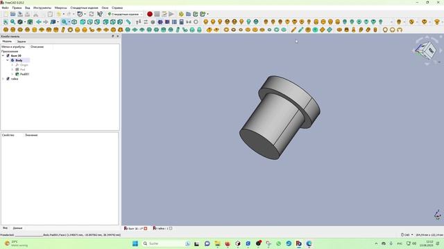Select the hidden Pad feature in tree

[x=22, y=69]
